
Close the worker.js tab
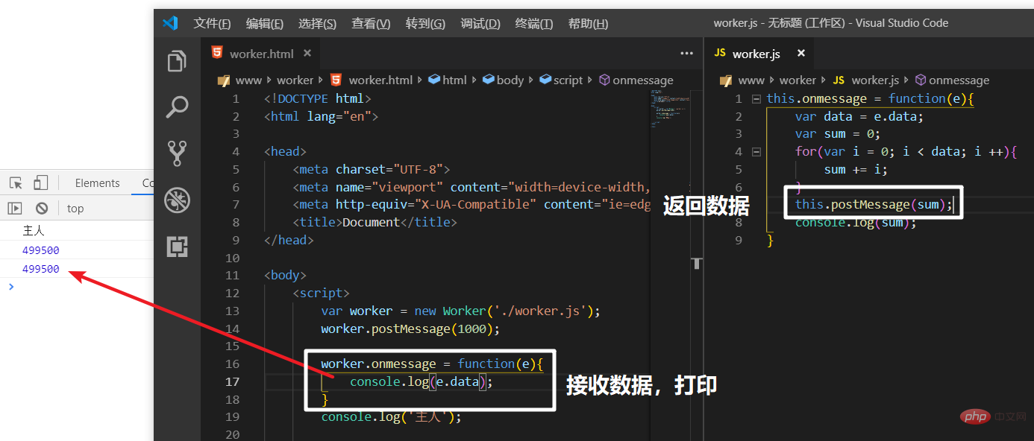coord(801,54)
